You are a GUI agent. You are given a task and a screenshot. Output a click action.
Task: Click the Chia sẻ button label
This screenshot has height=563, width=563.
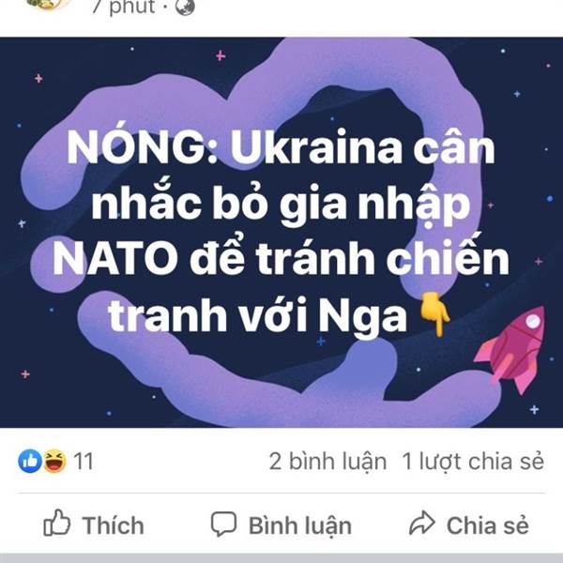click(x=488, y=525)
